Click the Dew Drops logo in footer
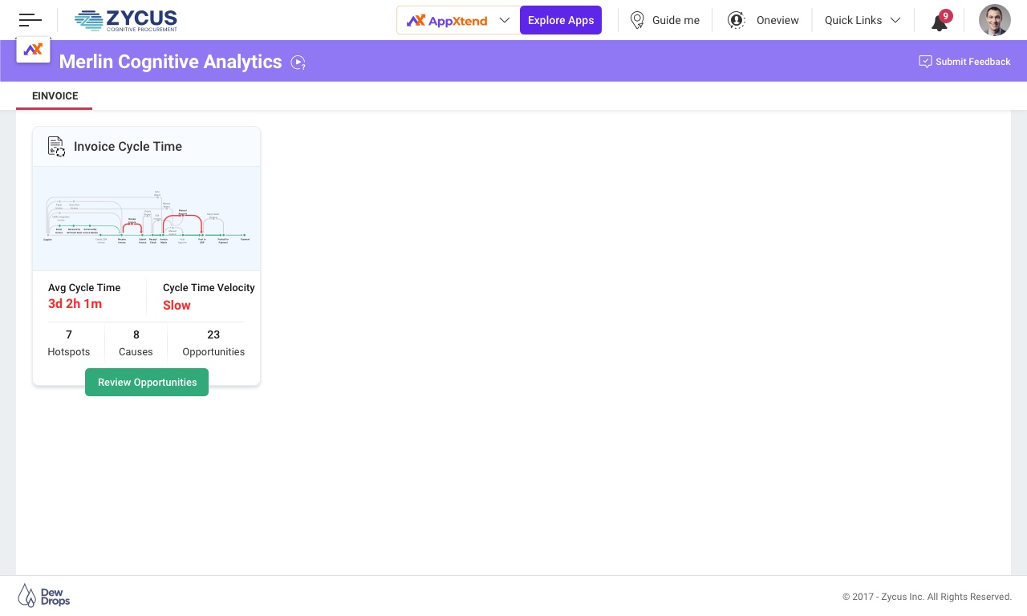 [x=44, y=595]
